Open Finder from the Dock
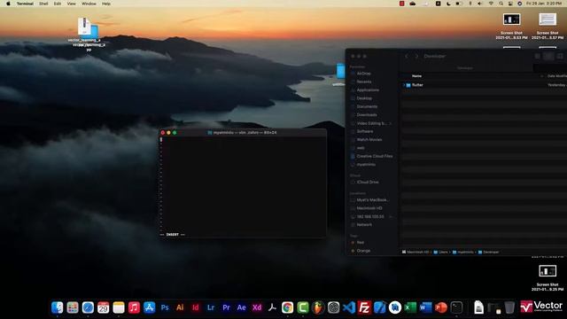Viewport: 567px width, 319px height. click(57, 307)
